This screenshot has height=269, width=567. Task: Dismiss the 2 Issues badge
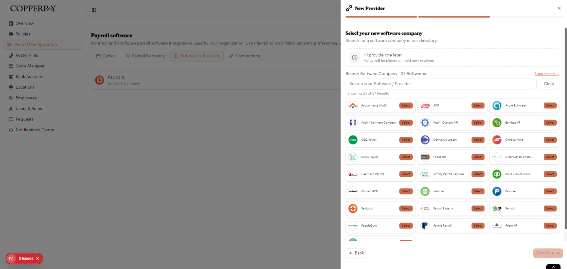tap(38, 259)
